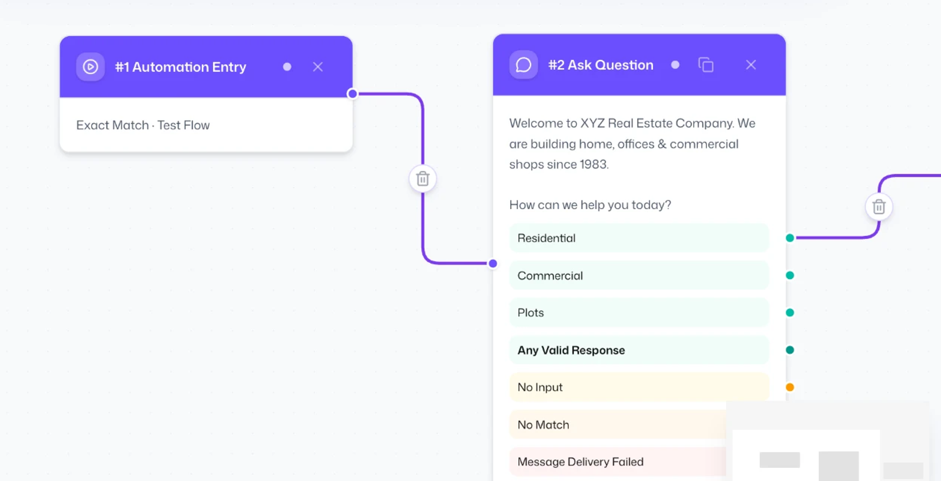This screenshot has width=941, height=481.
Task: Click the Residential output connector dot
Action: [790, 238]
